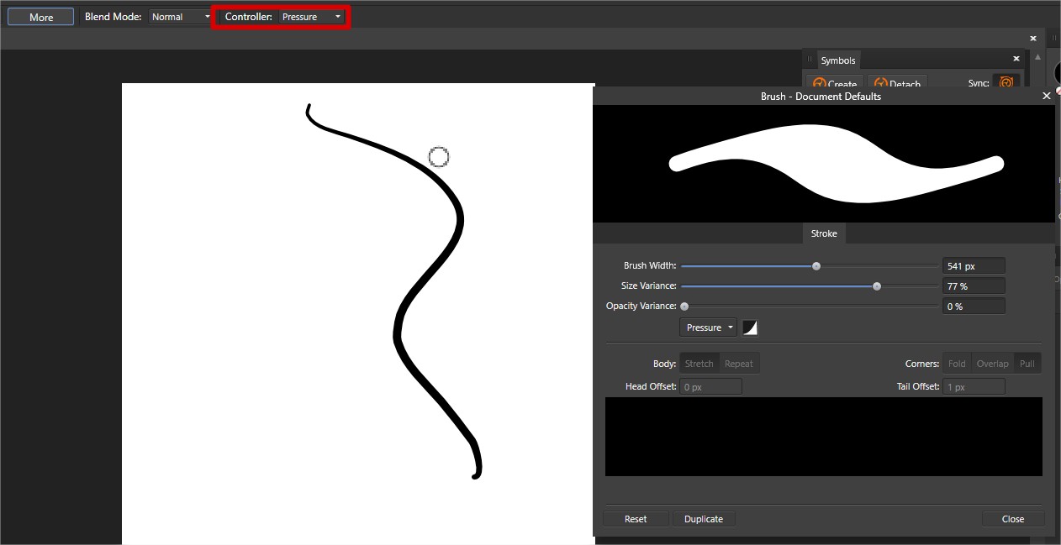Open the Controller dropdown in toolbar
The width and height of the screenshot is (1061, 545).
(312, 17)
